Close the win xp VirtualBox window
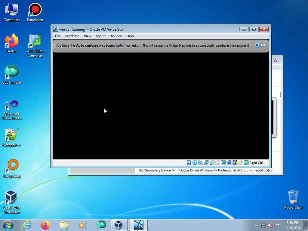The height and width of the screenshot is (231, 308). coord(264,29)
